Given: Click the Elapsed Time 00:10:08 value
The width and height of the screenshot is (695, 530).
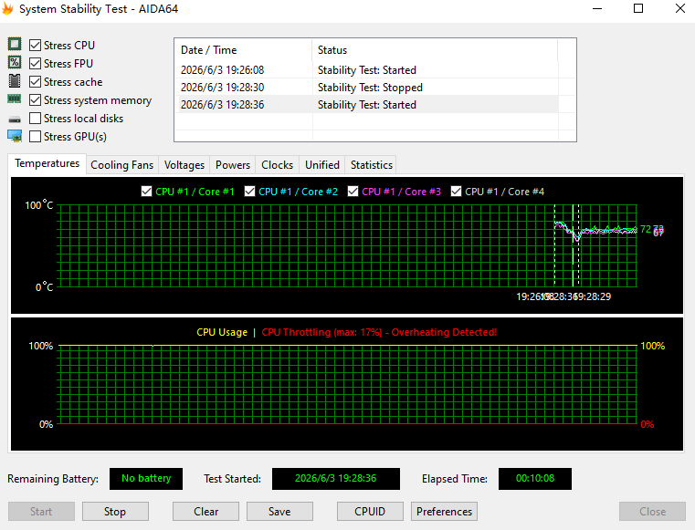Looking at the screenshot, I should pos(535,479).
